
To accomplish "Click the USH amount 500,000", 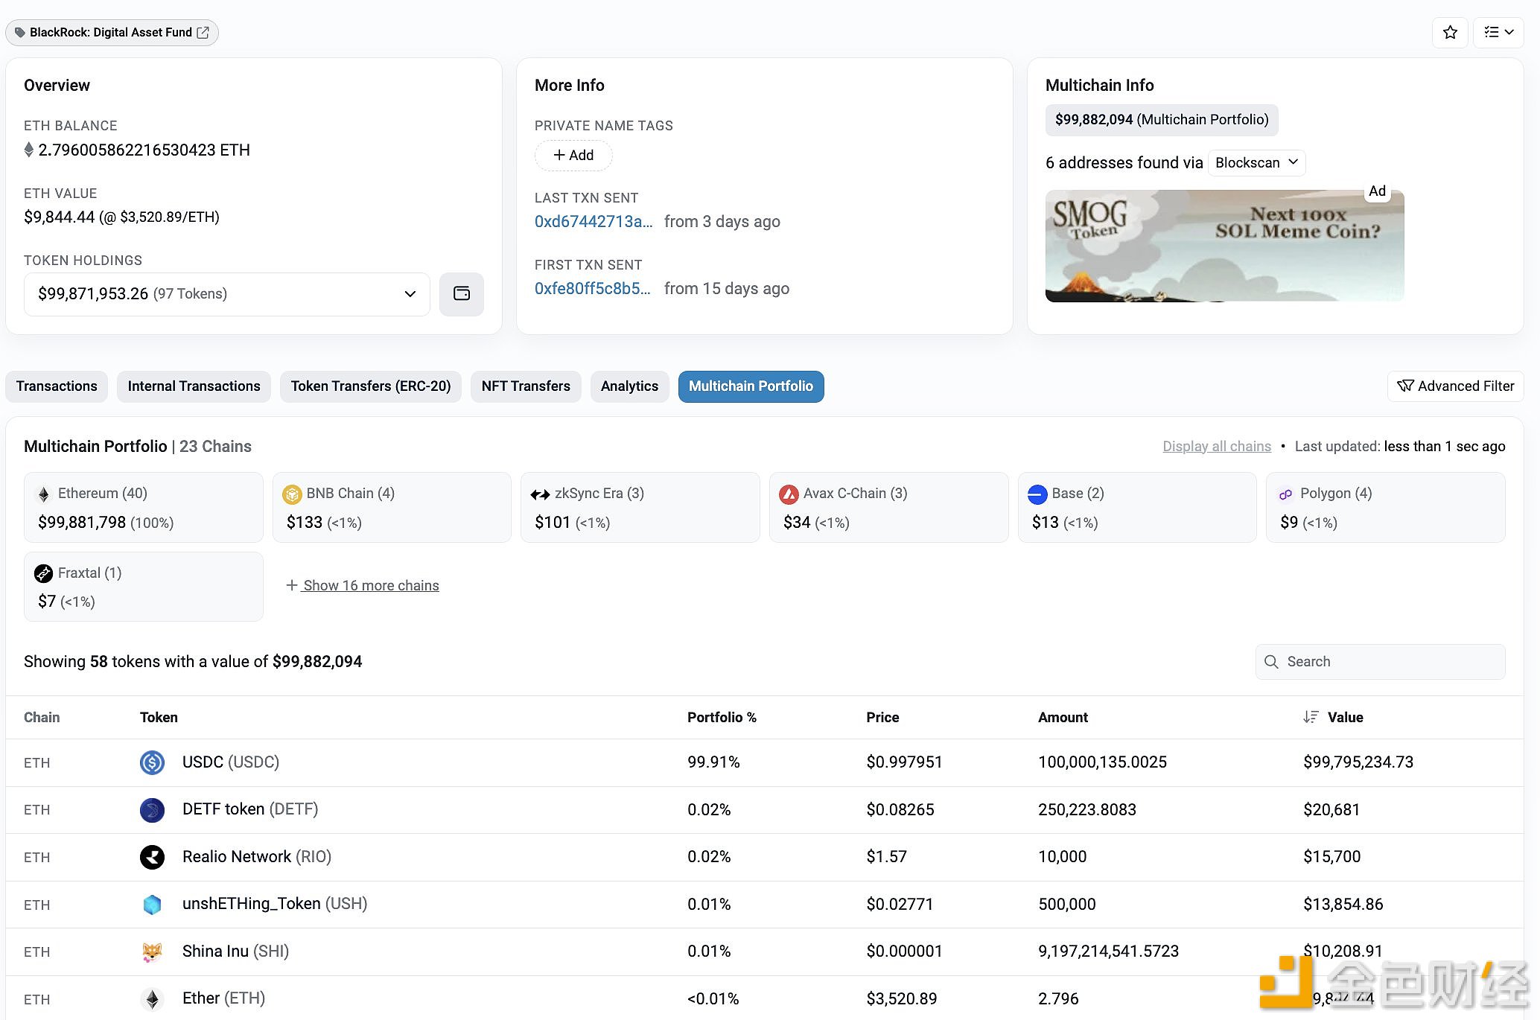I will [1067, 905].
